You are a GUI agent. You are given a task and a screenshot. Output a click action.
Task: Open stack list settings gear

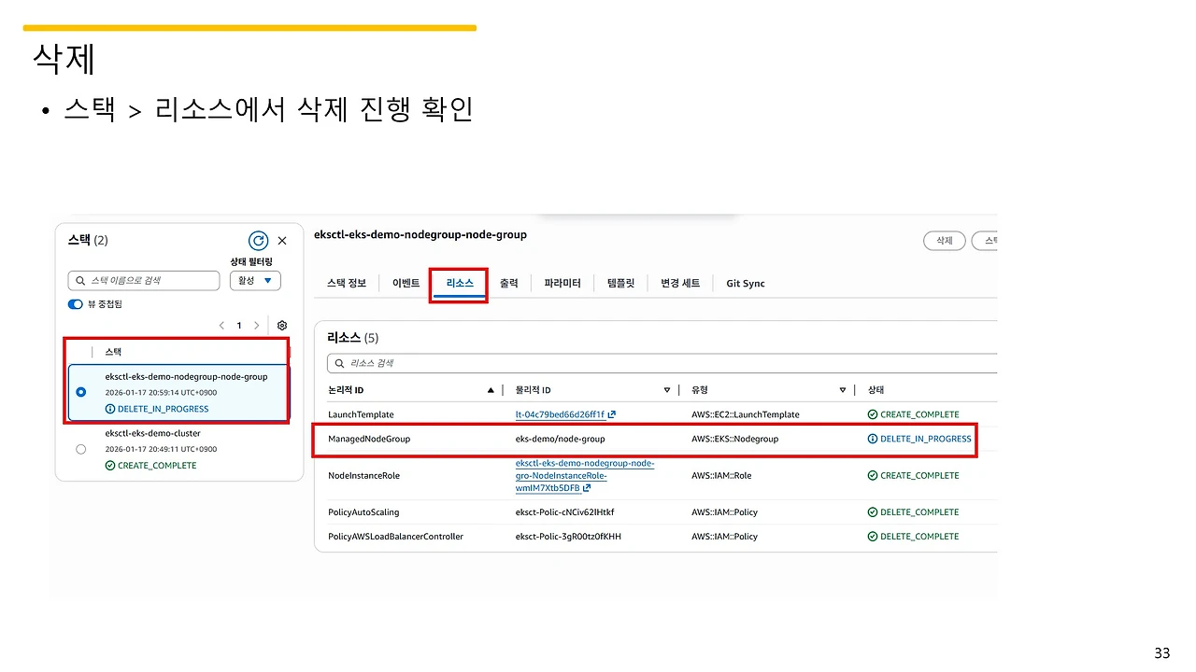(282, 326)
